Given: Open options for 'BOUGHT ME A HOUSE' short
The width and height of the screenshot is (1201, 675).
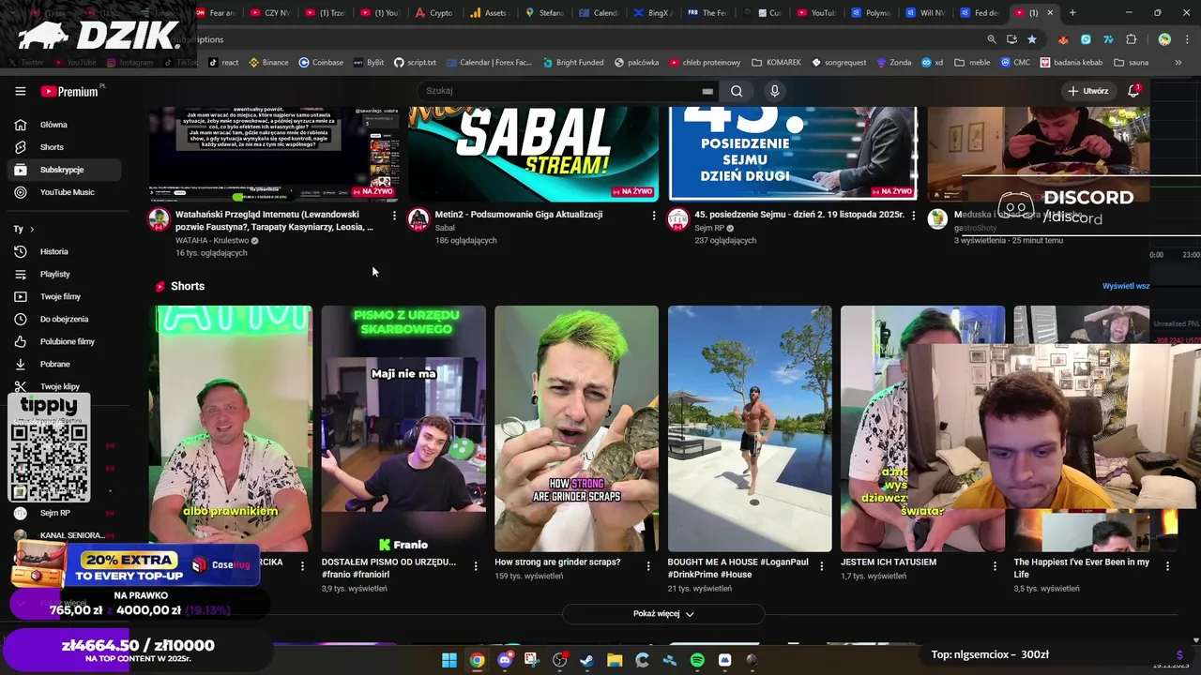Looking at the screenshot, I should click(822, 566).
